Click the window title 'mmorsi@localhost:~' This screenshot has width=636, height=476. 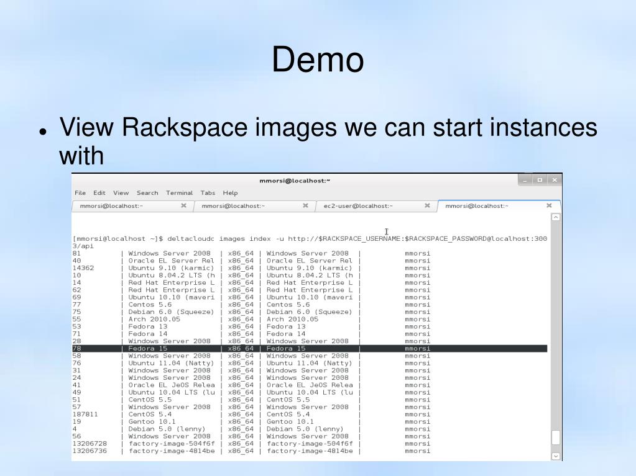(x=295, y=181)
